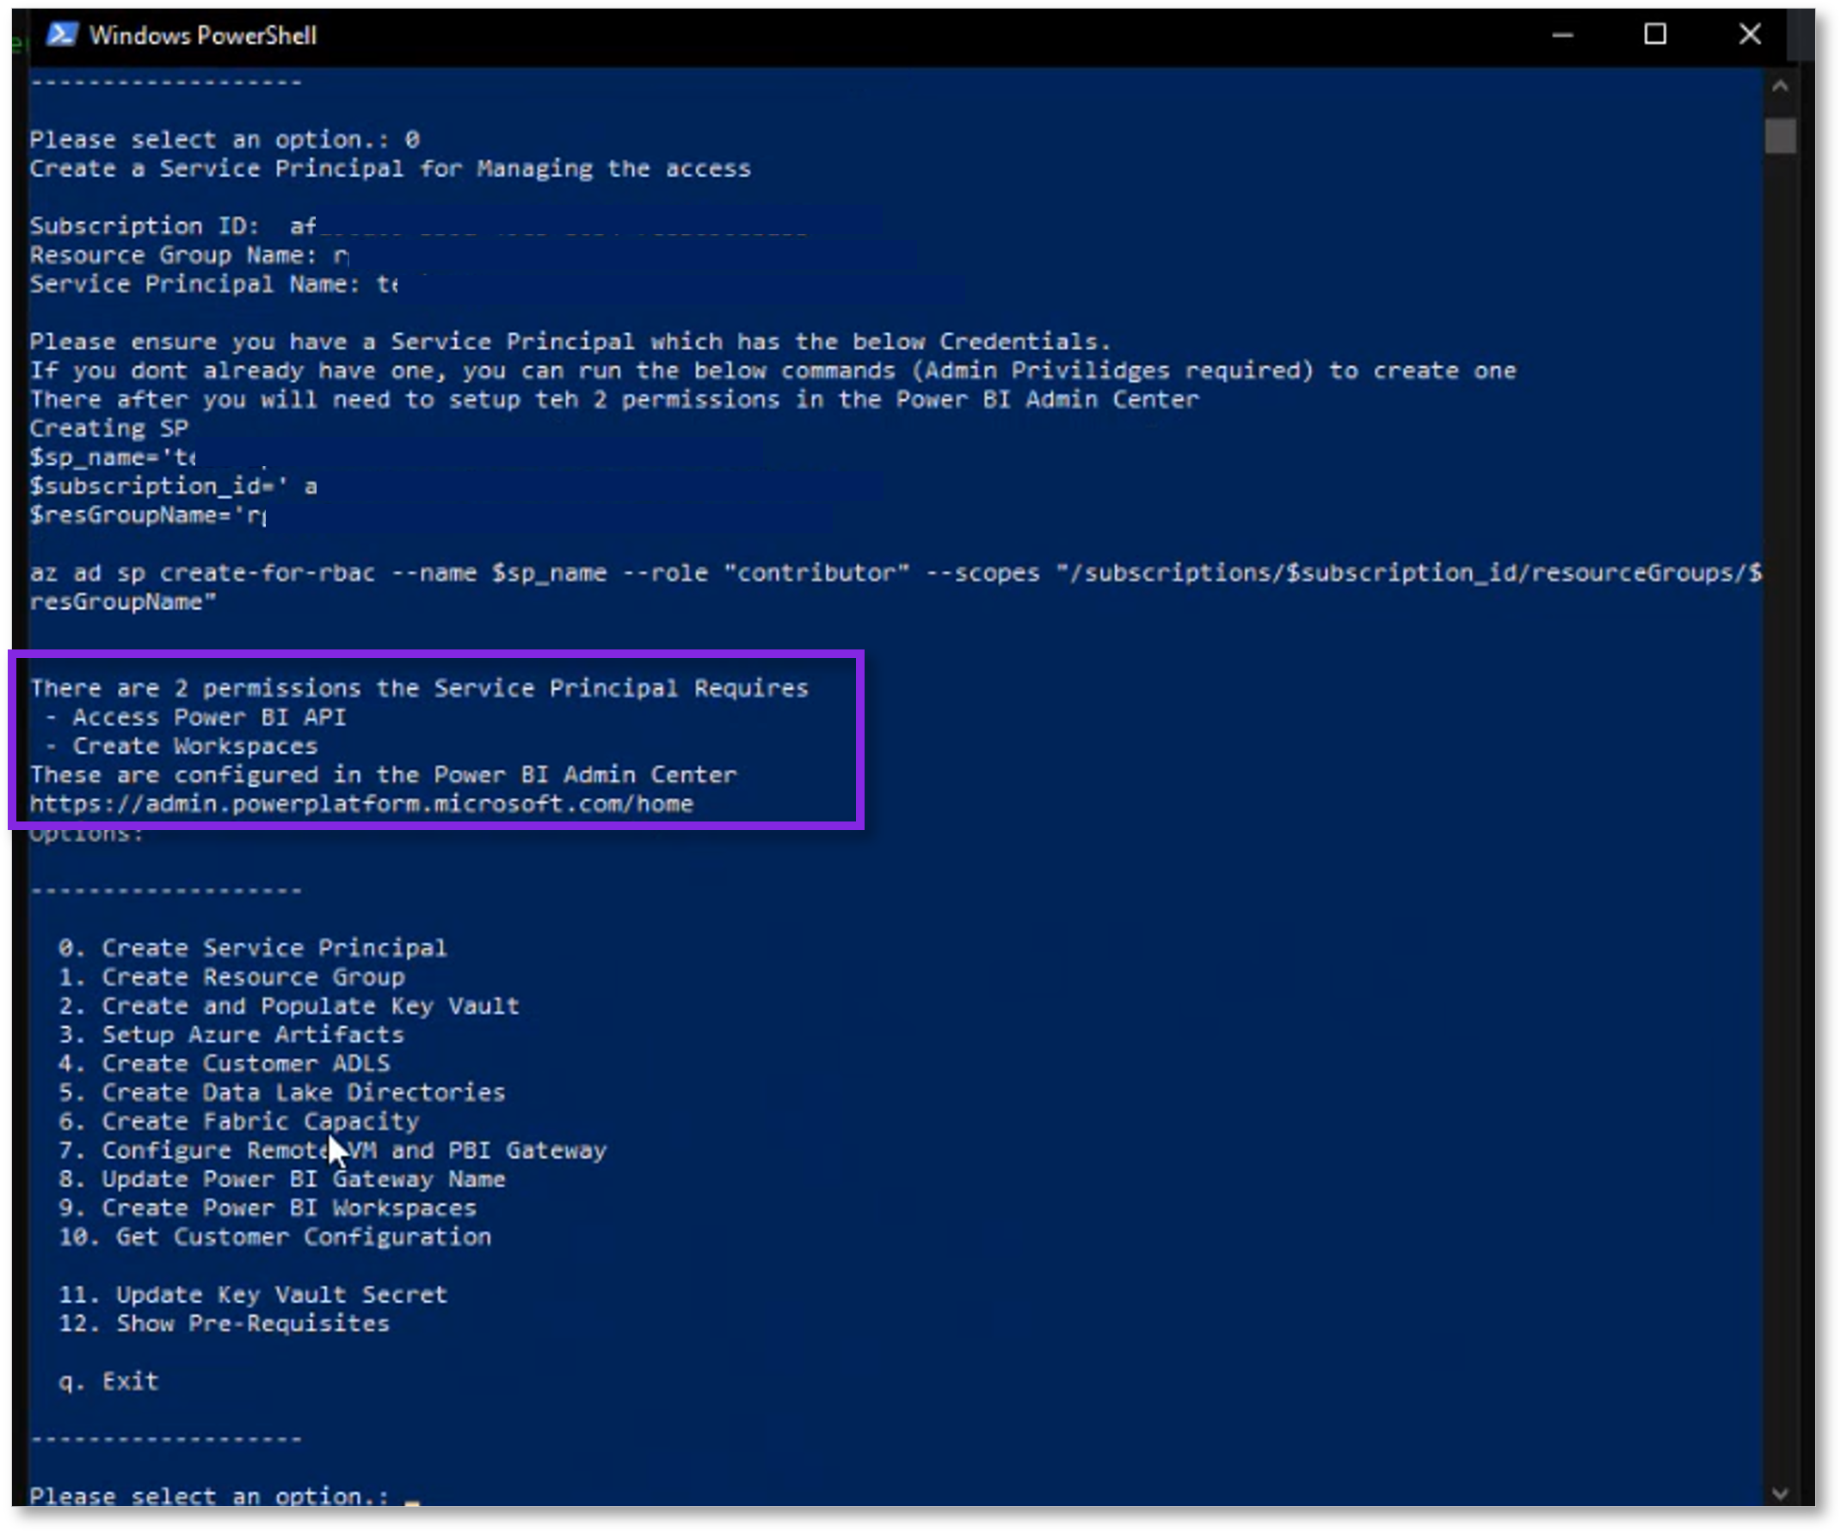The height and width of the screenshot is (1532, 1841).
Task: Click '8. Update Power BI Gateway Name'
Action: coord(281,1178)
